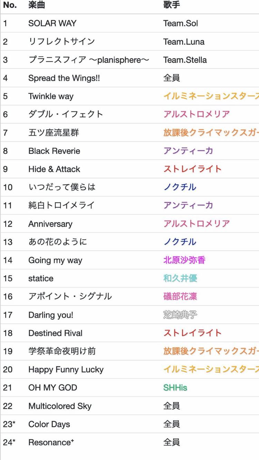Open the イルミネーションスターズ link in row 5
The image size is (259, 460).
point(211,96)
